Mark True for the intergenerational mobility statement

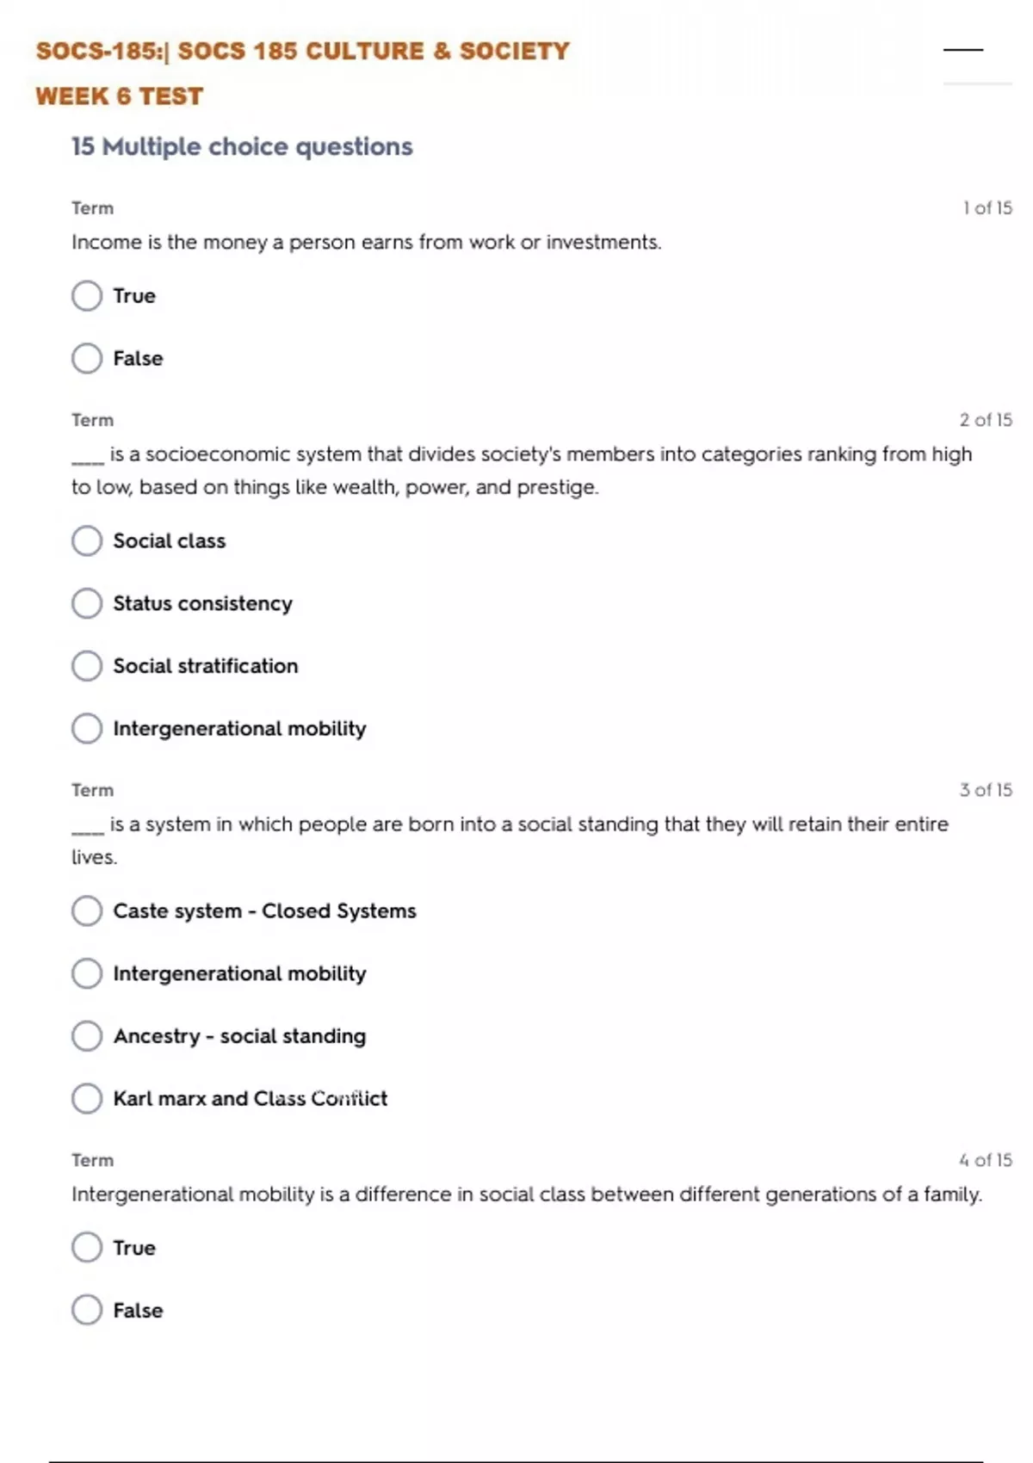point(87,1247)
